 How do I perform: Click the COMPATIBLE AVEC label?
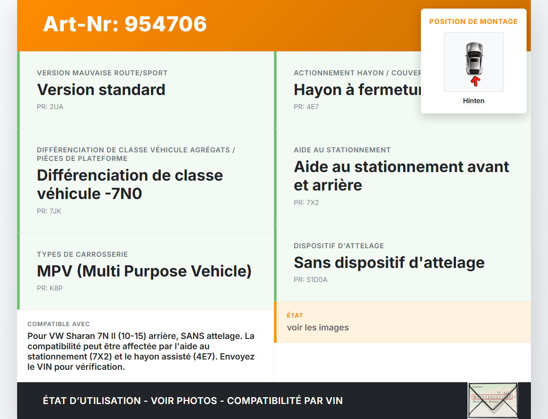[59, 324]
